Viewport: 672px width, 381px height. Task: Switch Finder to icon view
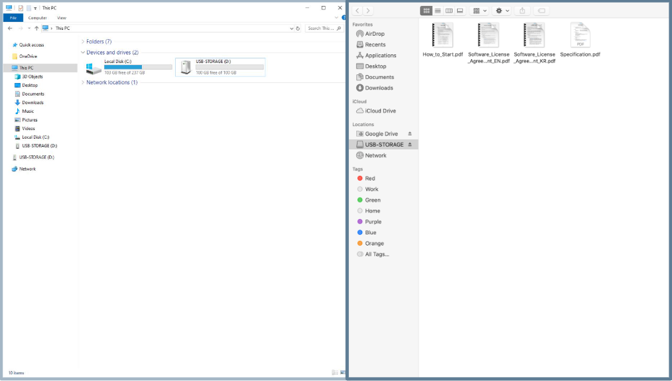click(427, 11)
